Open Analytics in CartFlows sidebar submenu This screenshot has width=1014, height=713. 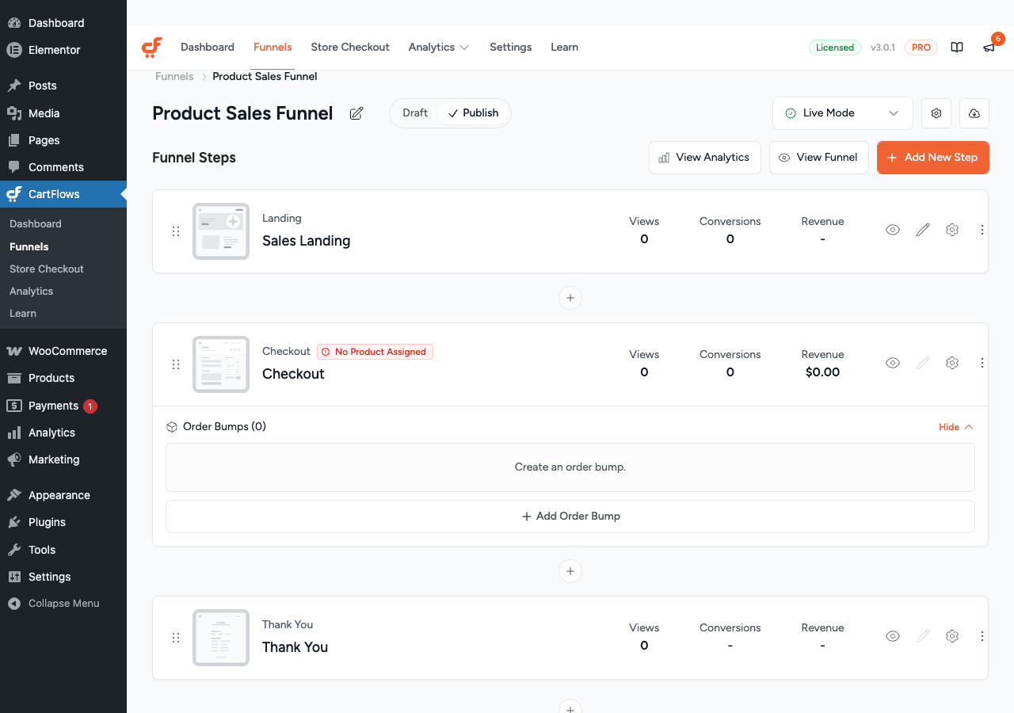pyautogui.click(x=32, y=292)
